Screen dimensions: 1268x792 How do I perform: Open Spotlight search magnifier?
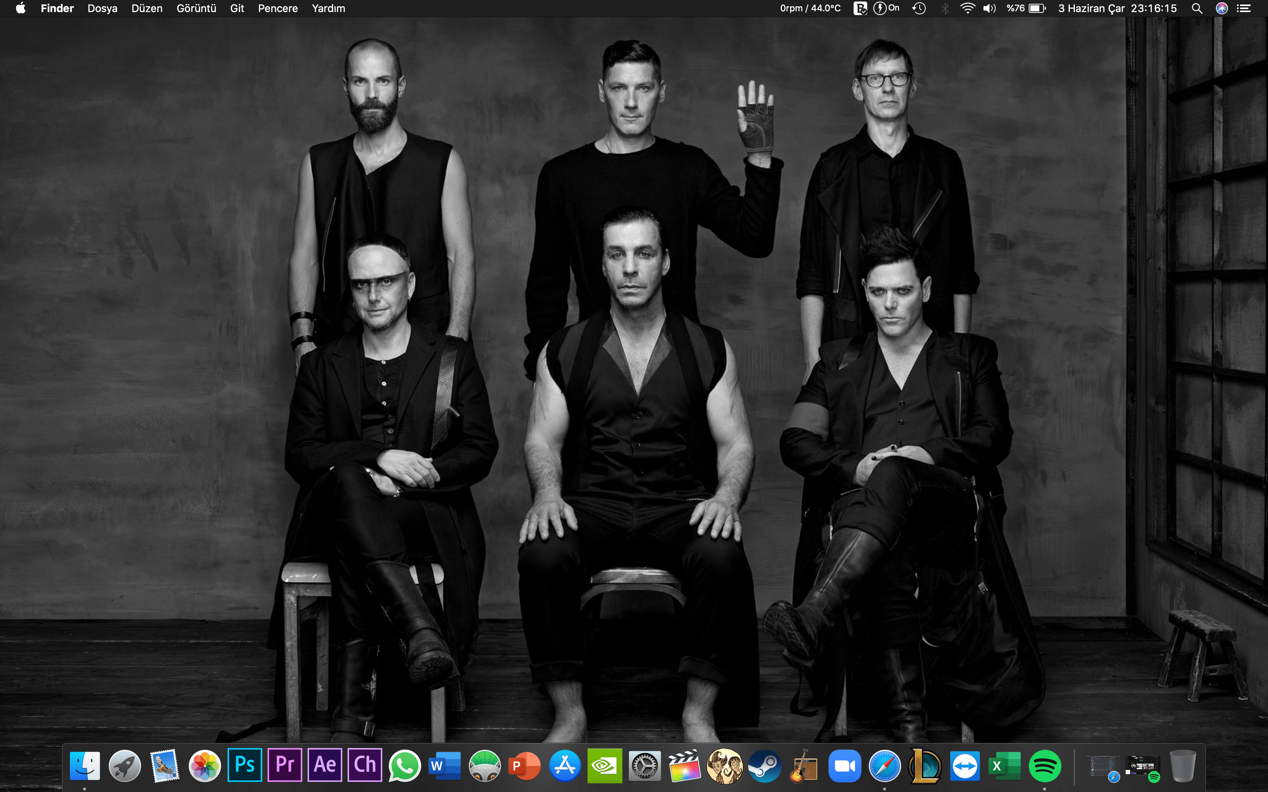tap(1197, 8)
